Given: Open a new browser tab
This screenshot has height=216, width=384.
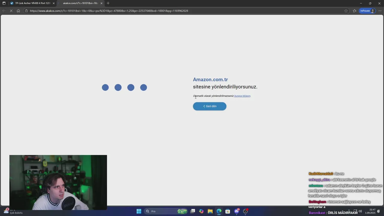Looking at the screenshot, I should (x=108, y=3).
